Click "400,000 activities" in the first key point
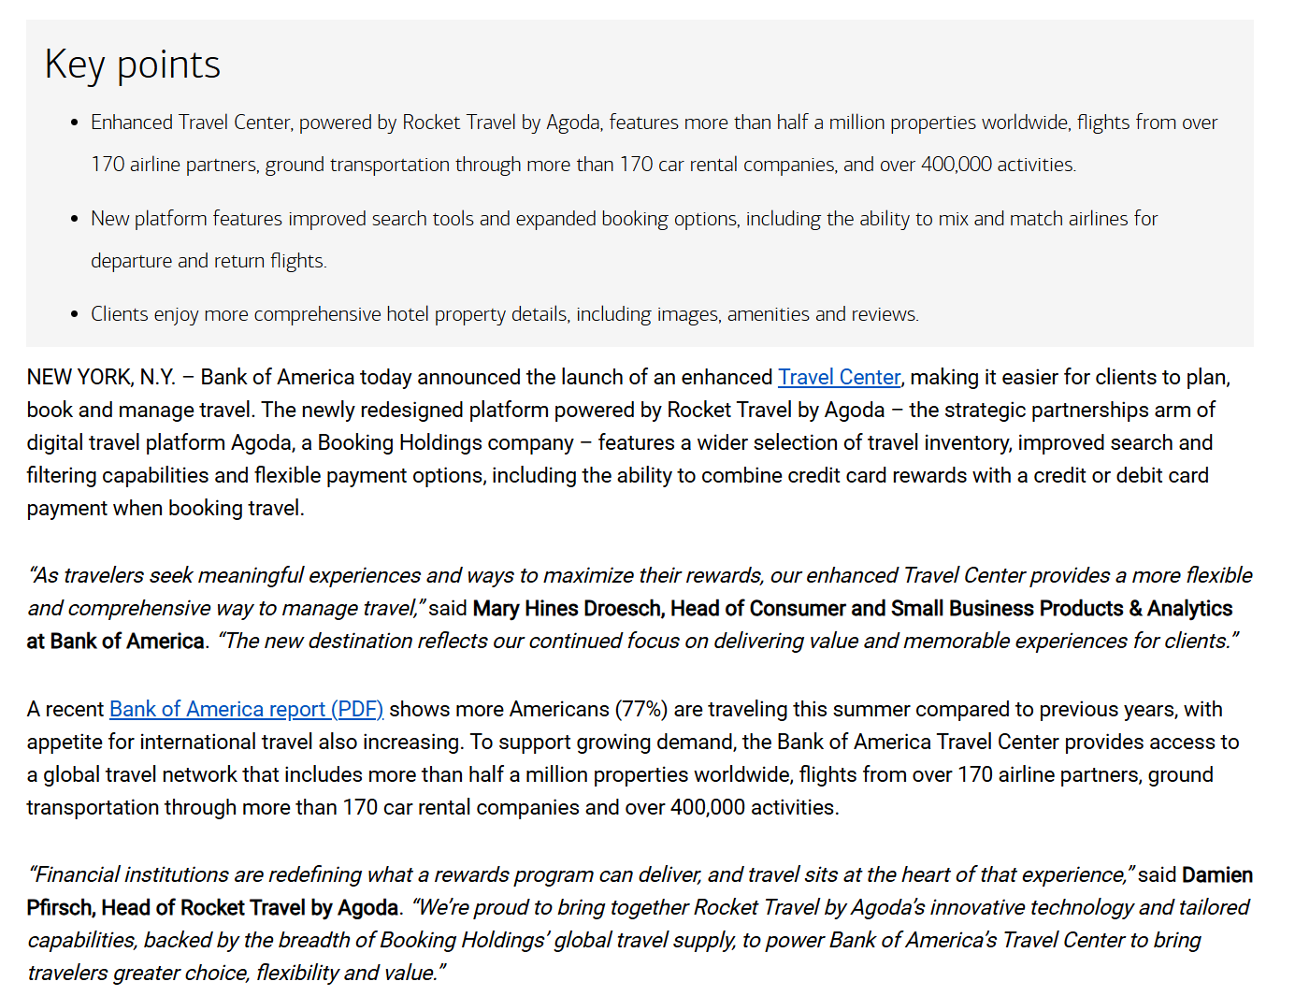The width and height of the screenshot is (1295, 996). click(998, 165)
